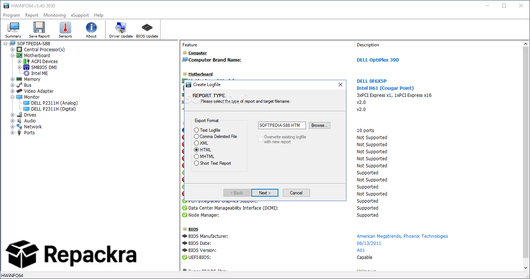Click the Save Report floppy icon
Viewport: 530px width, 279px height.
coord(39,27)
